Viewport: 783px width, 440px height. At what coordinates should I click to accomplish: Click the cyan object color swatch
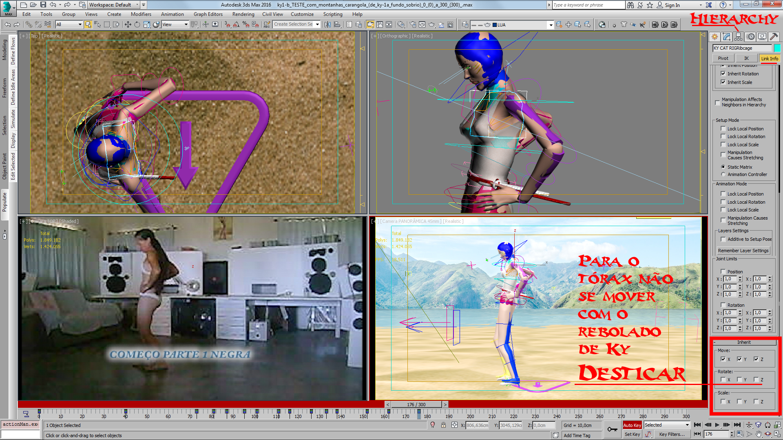tap(777, 48)
